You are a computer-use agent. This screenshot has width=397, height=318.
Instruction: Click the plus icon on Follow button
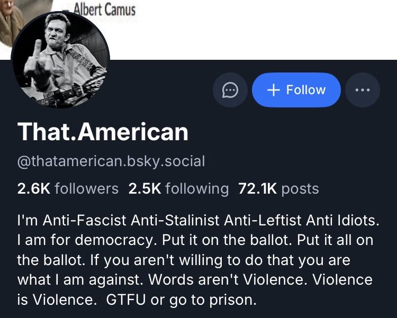[x=273, y=90]
